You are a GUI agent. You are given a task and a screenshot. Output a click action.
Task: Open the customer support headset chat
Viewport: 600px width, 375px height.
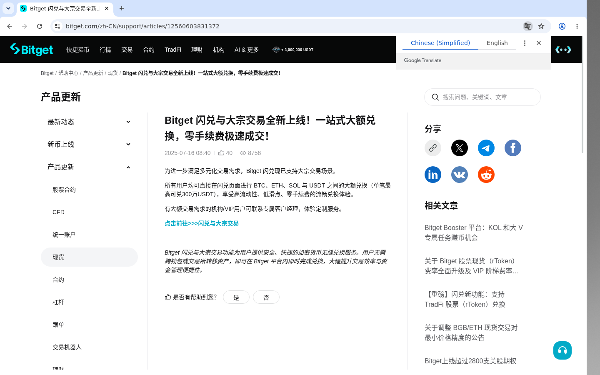point(562,350)
